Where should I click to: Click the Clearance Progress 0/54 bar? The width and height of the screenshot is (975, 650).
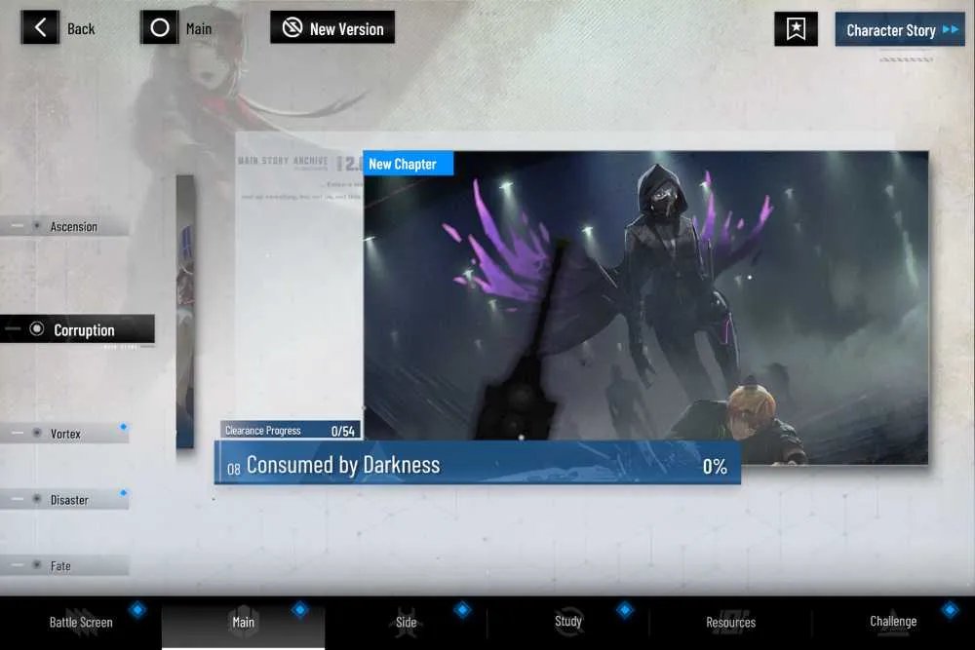(x=291, y=430)
